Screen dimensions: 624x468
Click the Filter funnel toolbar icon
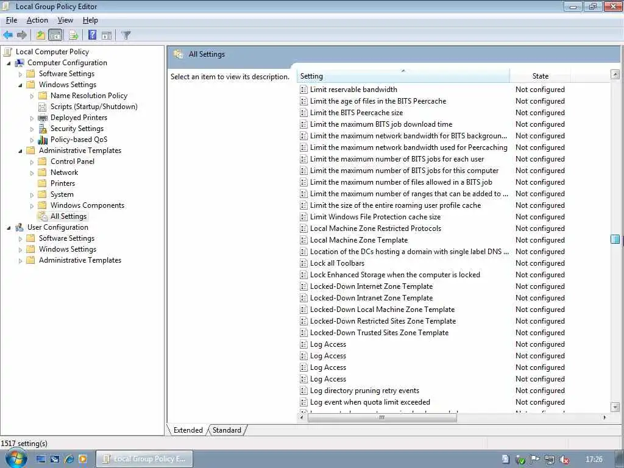click(126, 35)
